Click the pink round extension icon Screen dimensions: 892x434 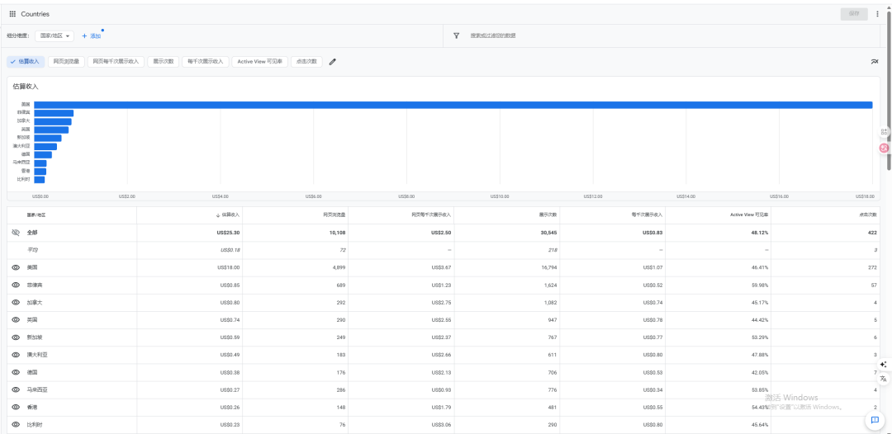884,148
